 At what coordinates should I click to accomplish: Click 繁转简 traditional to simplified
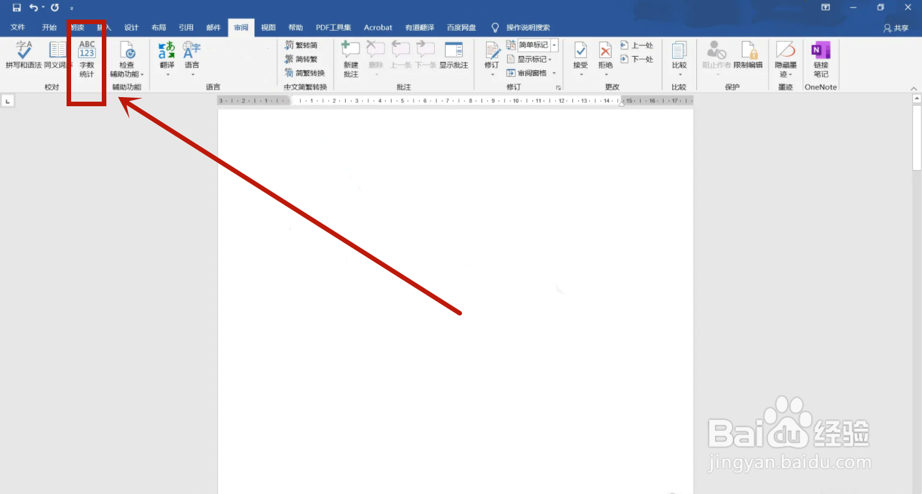tap(301, 45)
